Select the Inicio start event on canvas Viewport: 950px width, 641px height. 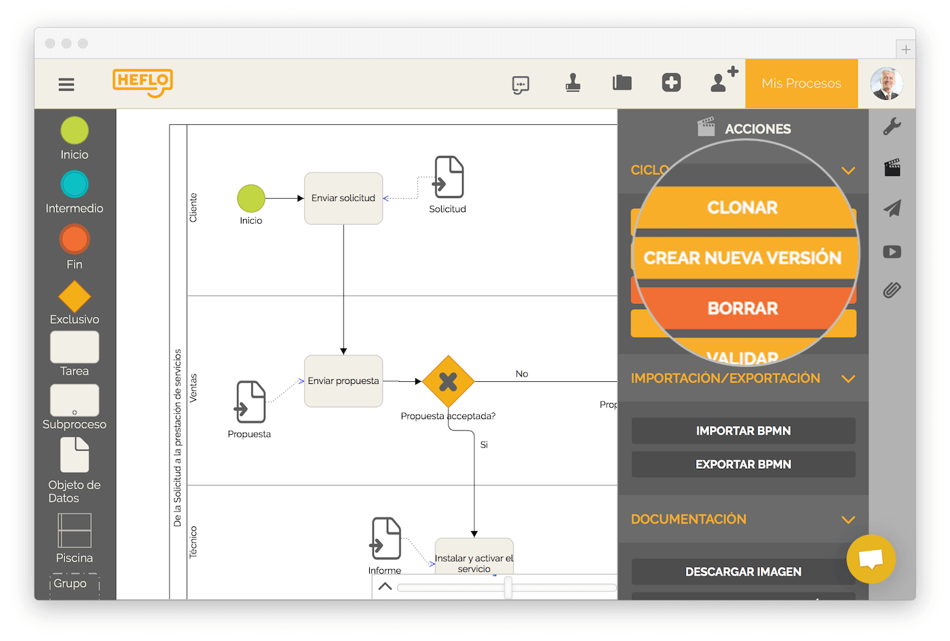click(x=251, y=199)
